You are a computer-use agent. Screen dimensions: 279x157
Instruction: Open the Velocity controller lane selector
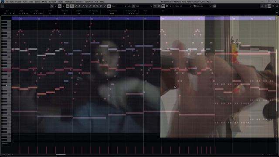(x=5, y=143)
